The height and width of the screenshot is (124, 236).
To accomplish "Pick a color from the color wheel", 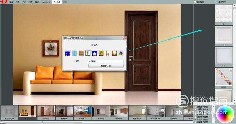I will 225,114.
